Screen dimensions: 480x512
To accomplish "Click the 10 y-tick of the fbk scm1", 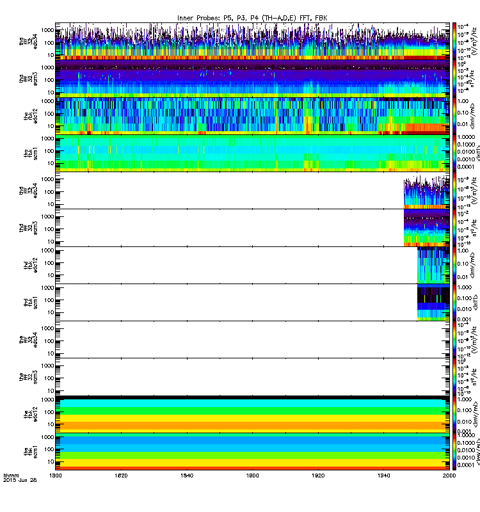I will (x=51, y=462).
